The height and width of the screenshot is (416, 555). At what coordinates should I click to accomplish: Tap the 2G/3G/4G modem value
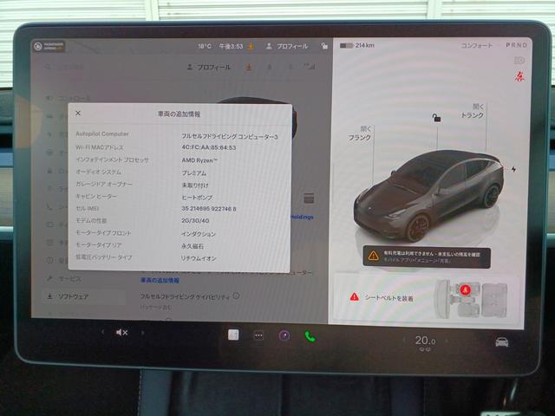click(x=195, y=220)
